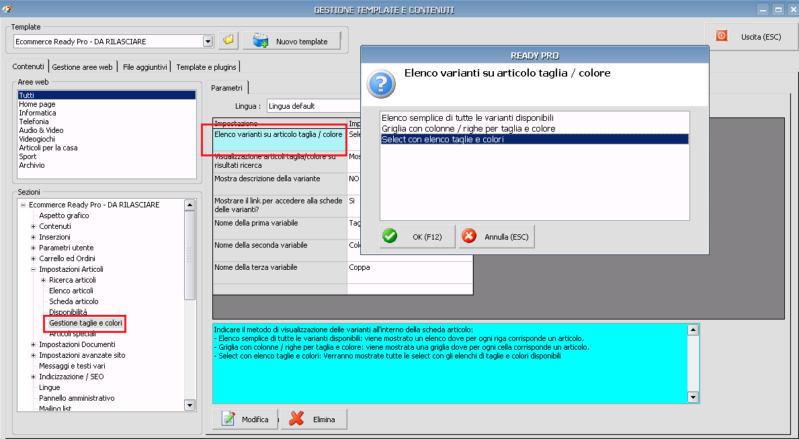Expand the Contenuti tree node
This screenshot has width=799, height=439.
coord(33,226)
